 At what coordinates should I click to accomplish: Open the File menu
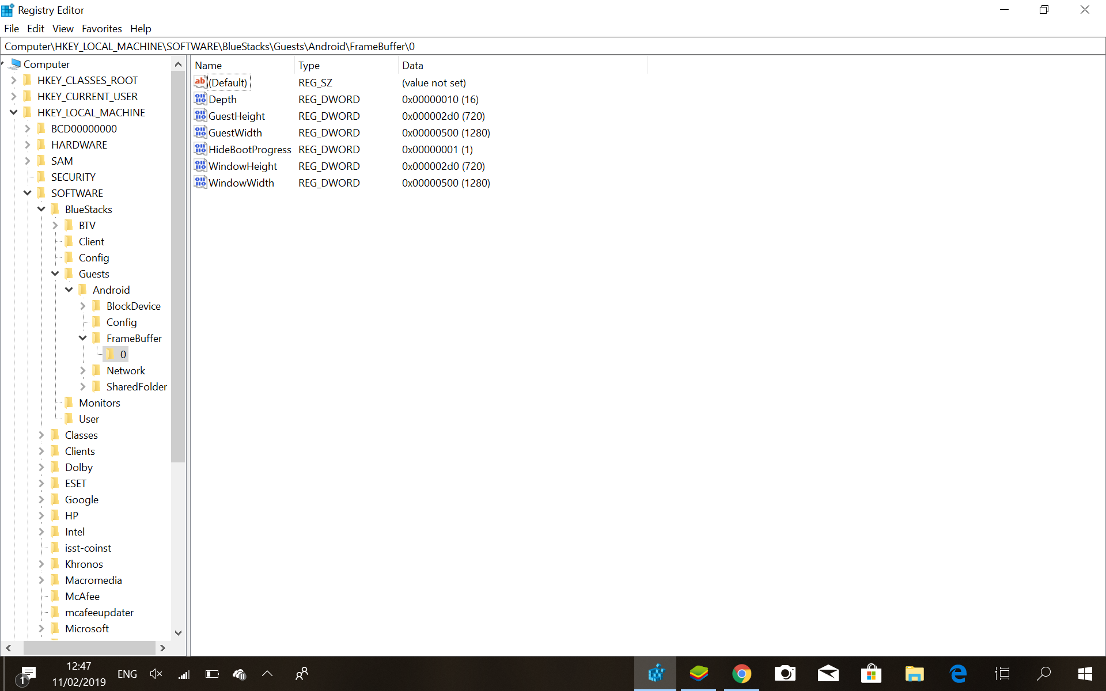tap(12, 28)
